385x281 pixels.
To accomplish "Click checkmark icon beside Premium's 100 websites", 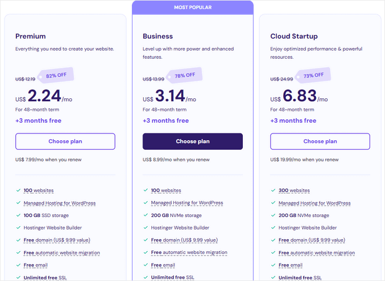I will (x=18, y=191).
